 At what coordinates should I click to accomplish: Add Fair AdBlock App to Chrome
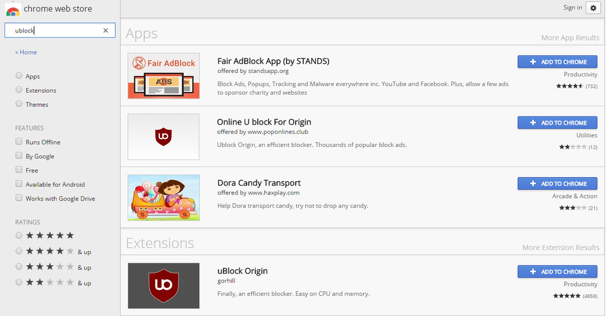pos(558,62)
